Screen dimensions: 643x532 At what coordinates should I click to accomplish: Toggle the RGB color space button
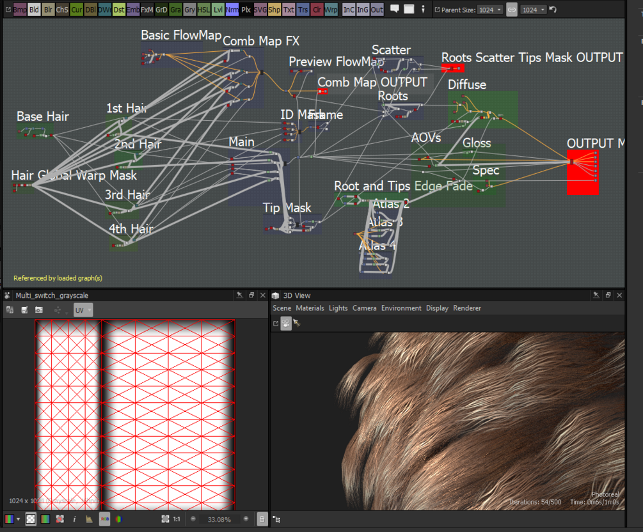[x=104, y=519]
